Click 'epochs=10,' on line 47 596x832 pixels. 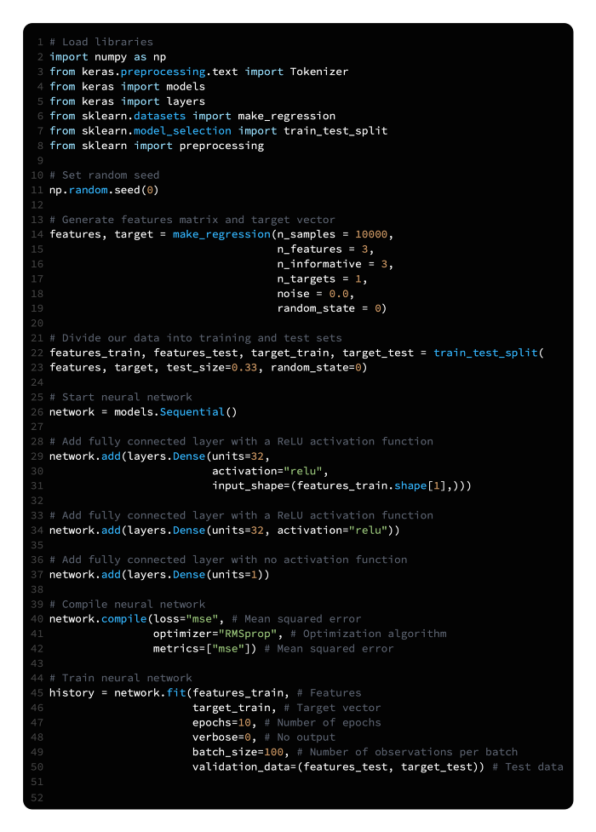click(x=225, y=723)
